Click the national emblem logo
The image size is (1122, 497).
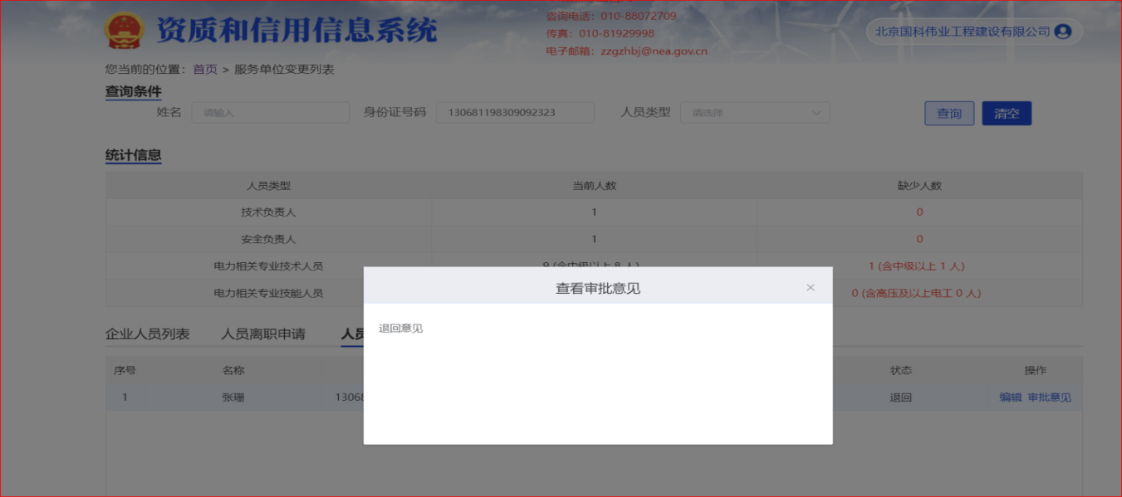(125, 31)
